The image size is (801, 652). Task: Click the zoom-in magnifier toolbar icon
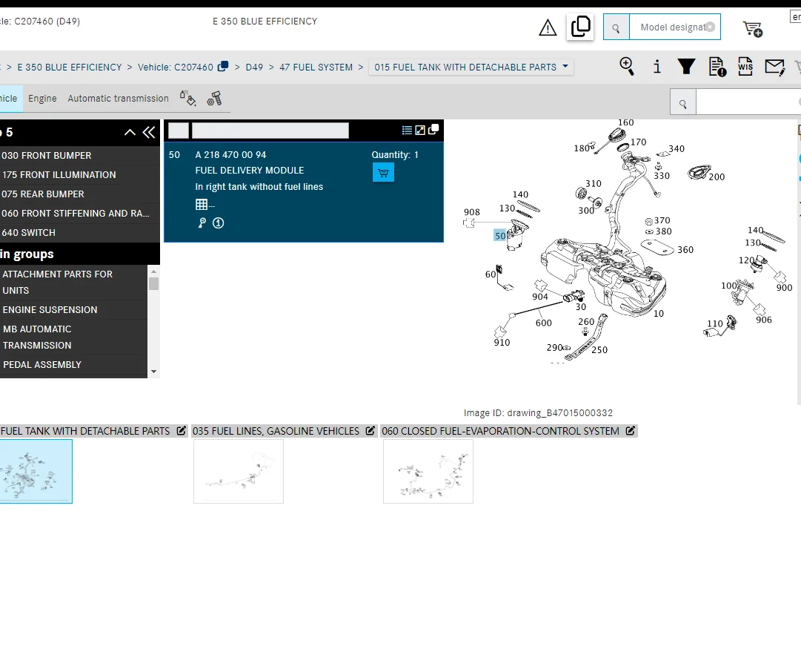pyautogui.click(x=627, y=67)
